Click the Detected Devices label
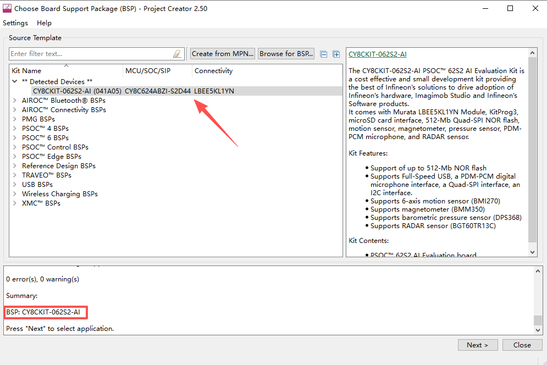This screenshot has width=547, height=365. (x=57, y=82)
